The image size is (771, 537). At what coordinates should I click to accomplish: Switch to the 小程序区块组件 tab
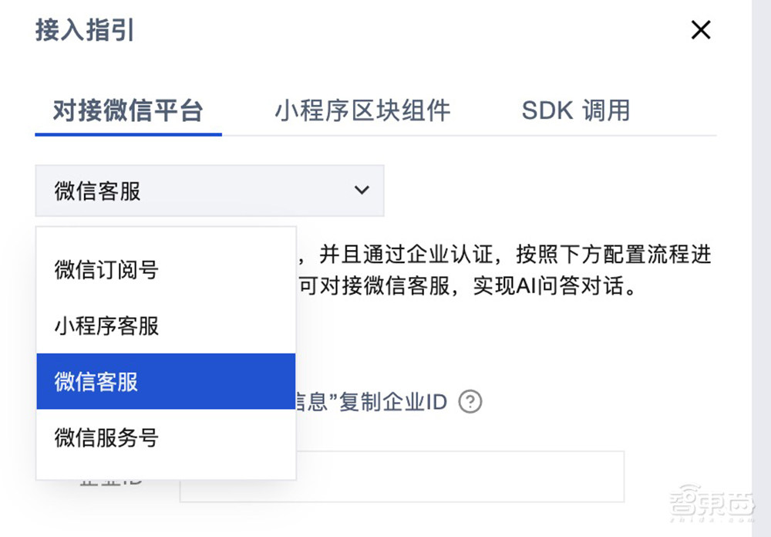[362, 110]
